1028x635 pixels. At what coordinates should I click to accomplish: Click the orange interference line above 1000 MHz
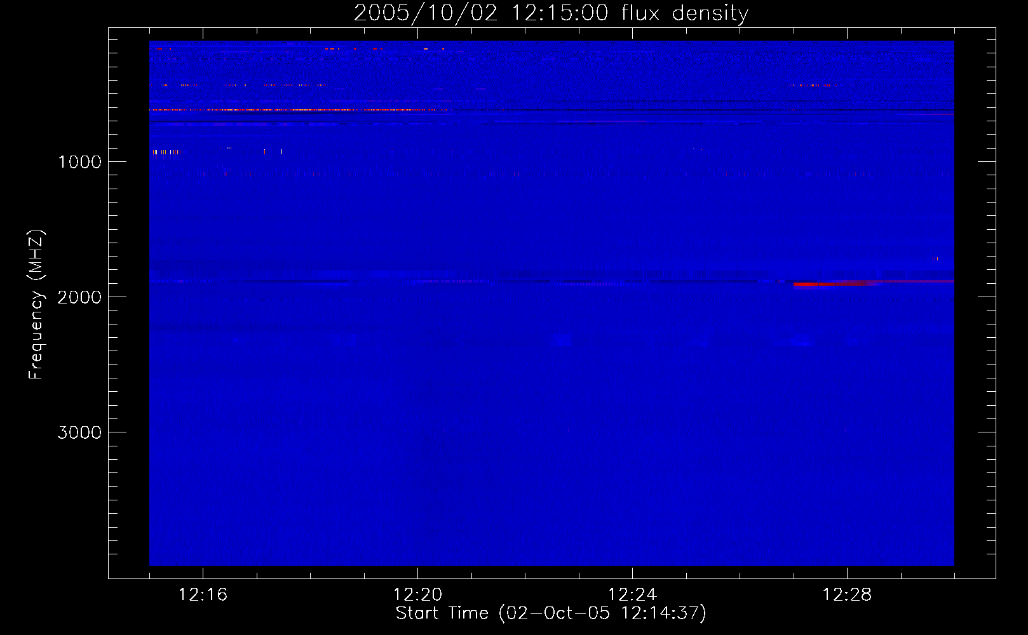[297, 110]
